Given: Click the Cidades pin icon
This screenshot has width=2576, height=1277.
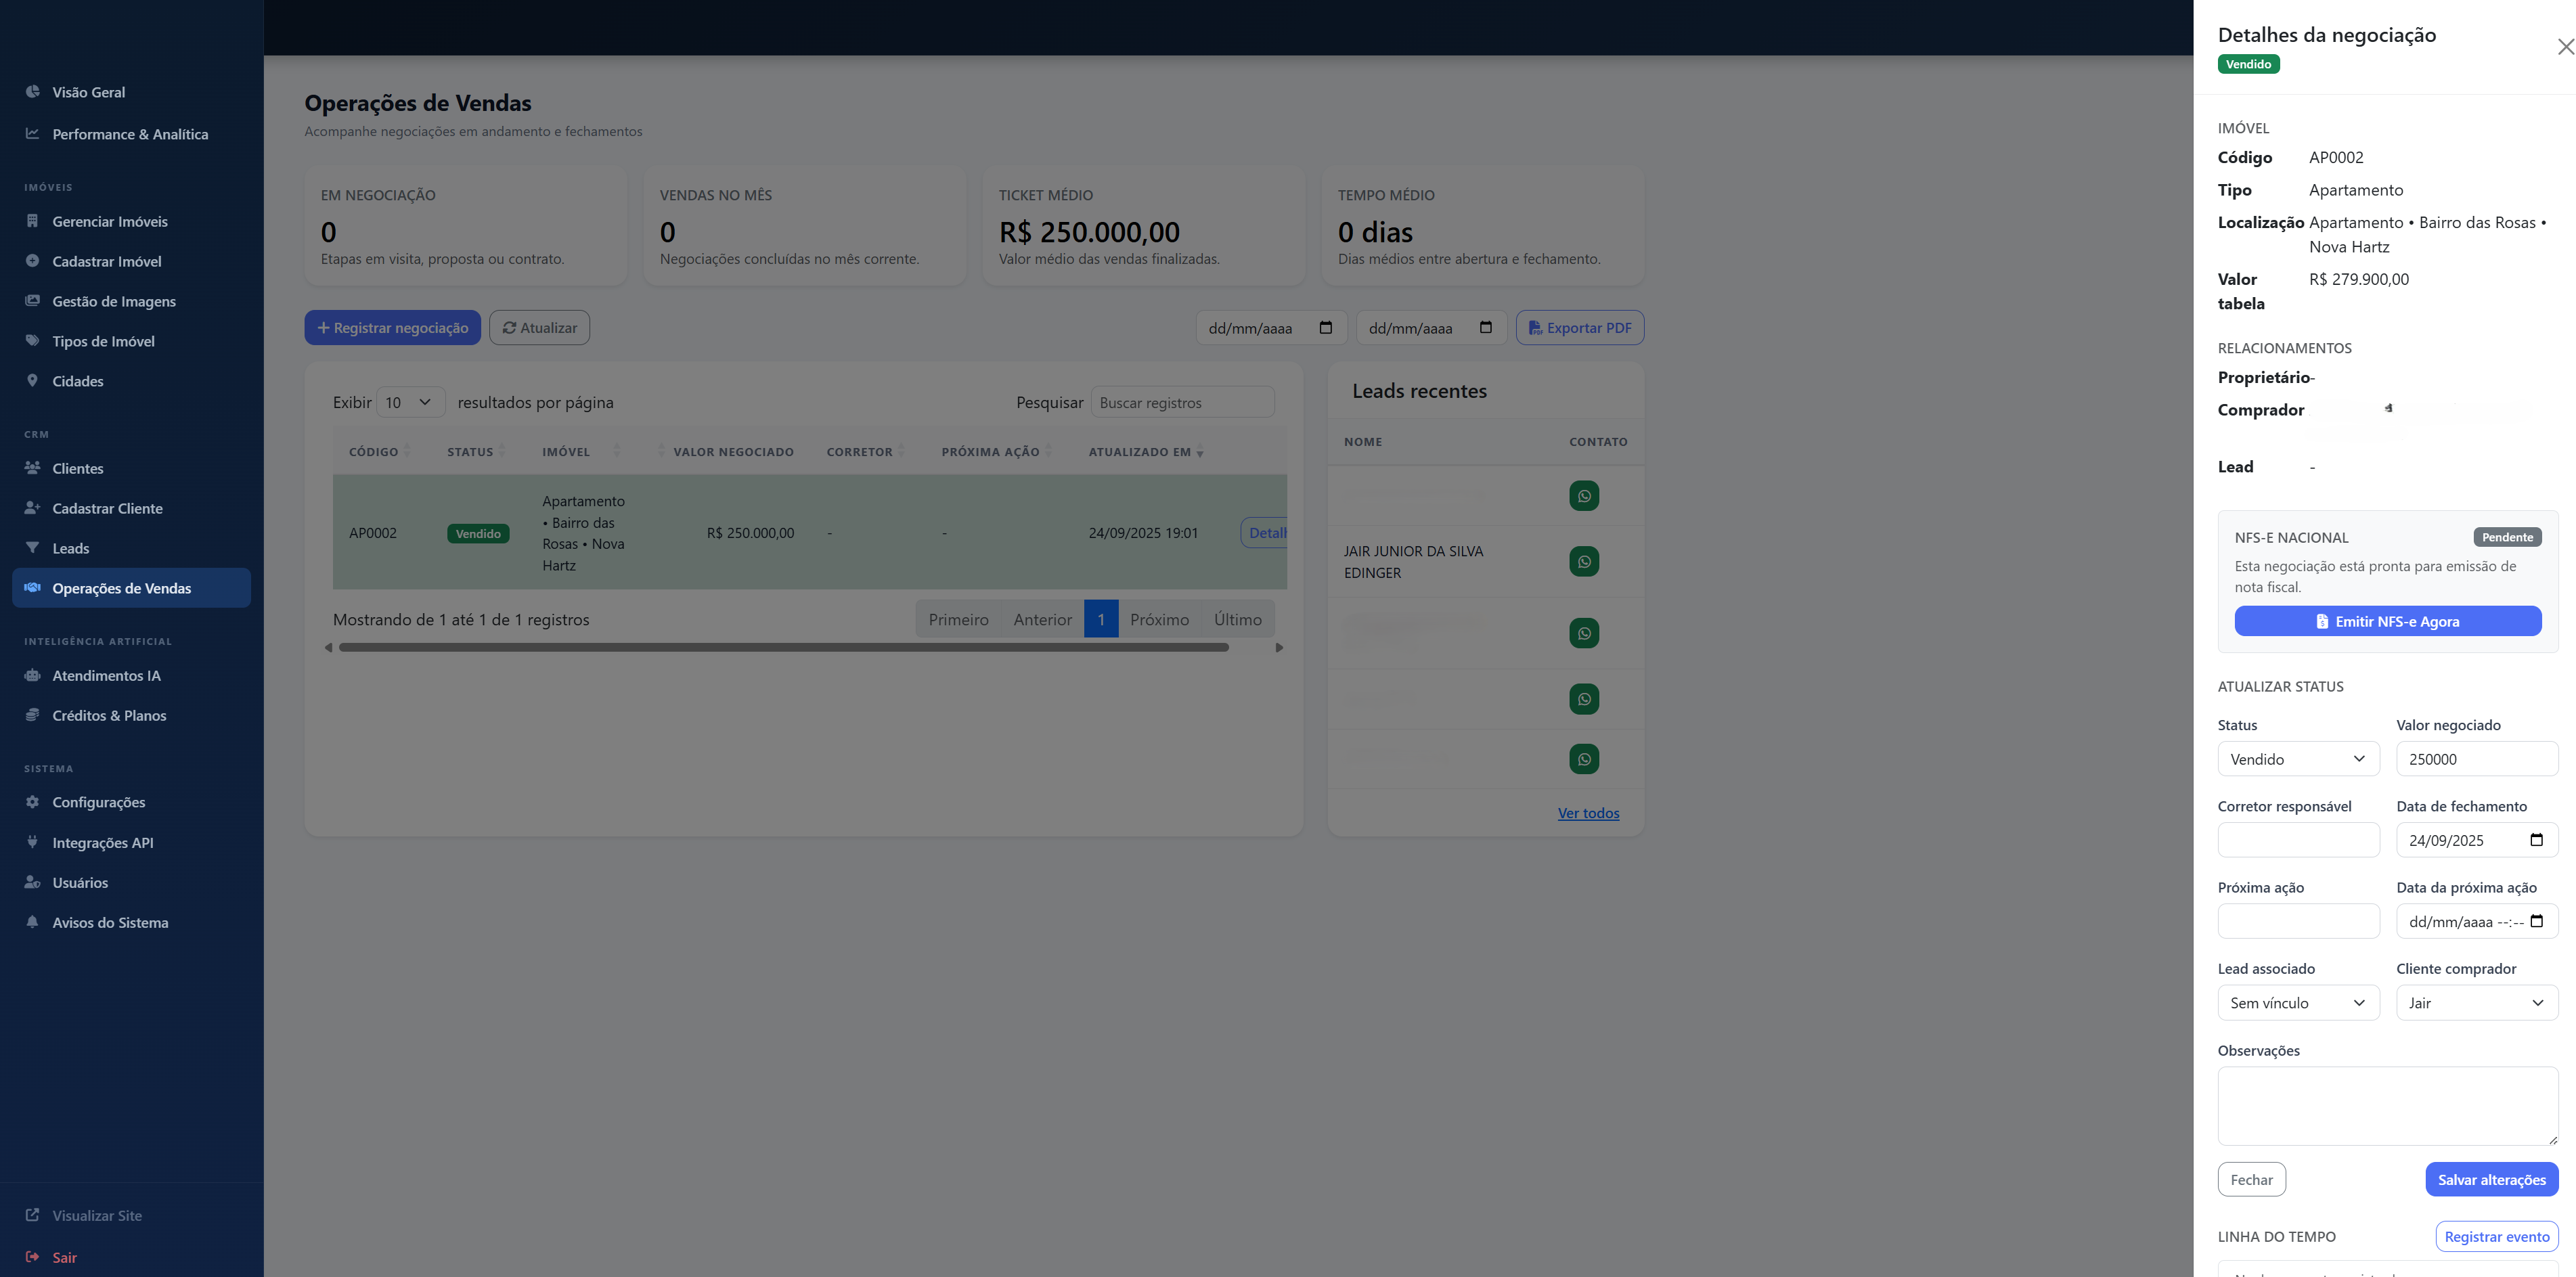Looking at the screenshot, I should 32,381.
